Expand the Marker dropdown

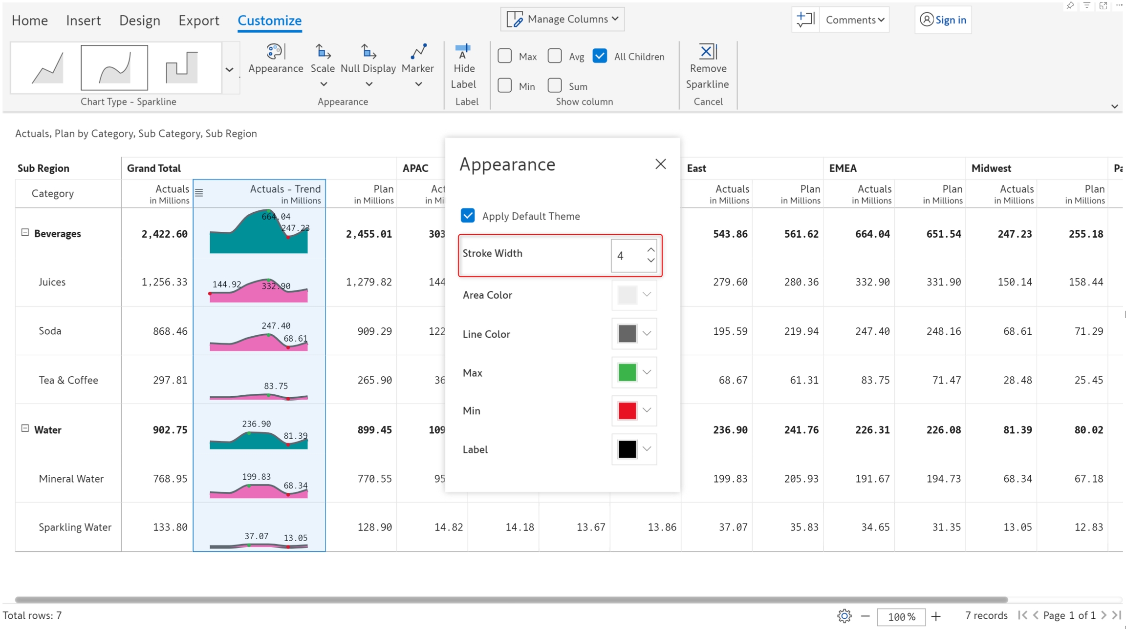coord(418,84)
